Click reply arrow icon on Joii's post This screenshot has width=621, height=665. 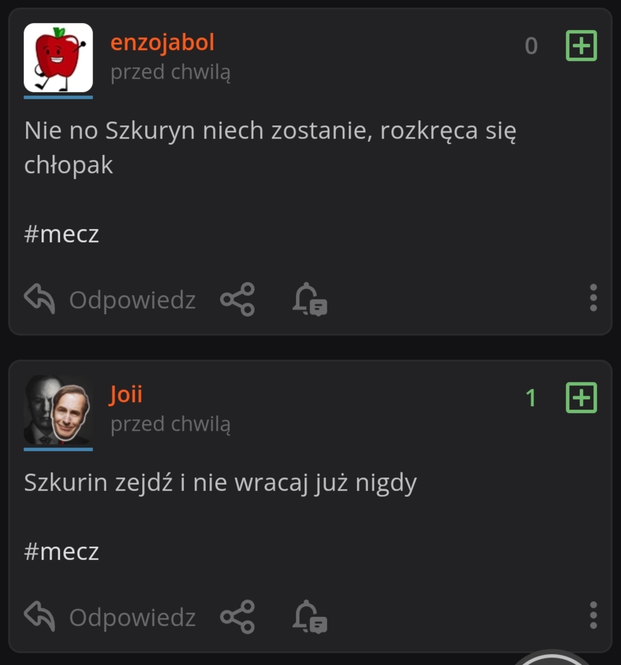tap(39, 617)
